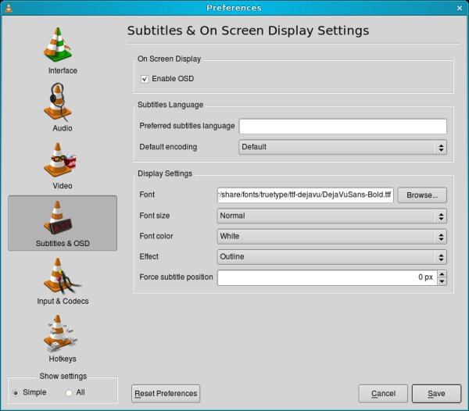
Task: Open the Font color dropdown
Action: click(x=331, y=236)
